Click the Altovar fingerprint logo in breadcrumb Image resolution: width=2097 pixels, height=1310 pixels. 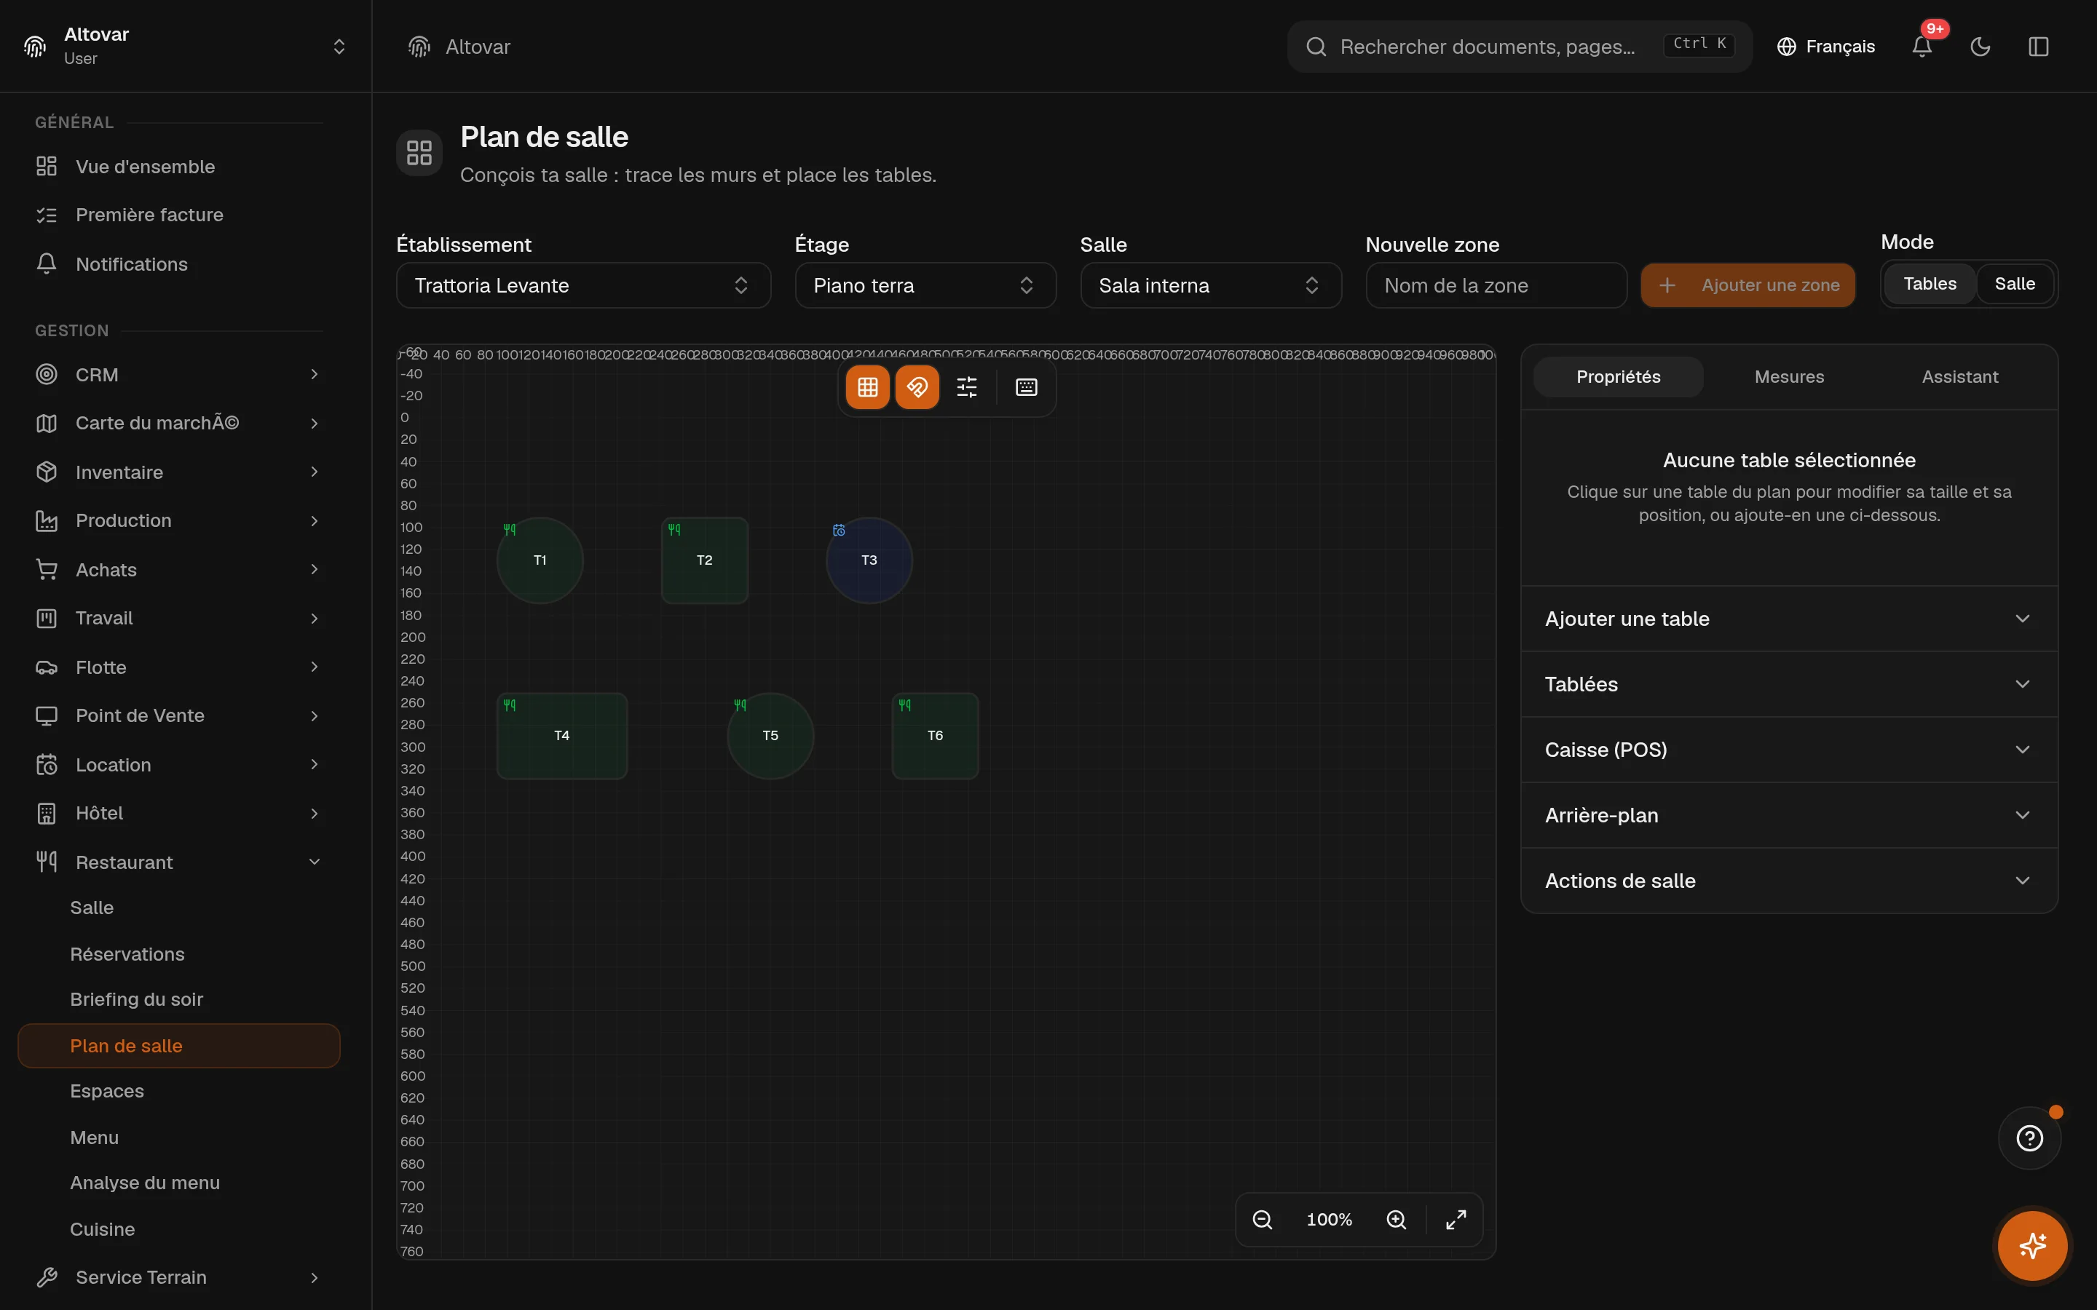pyautogui.click(x=419, y=47)
